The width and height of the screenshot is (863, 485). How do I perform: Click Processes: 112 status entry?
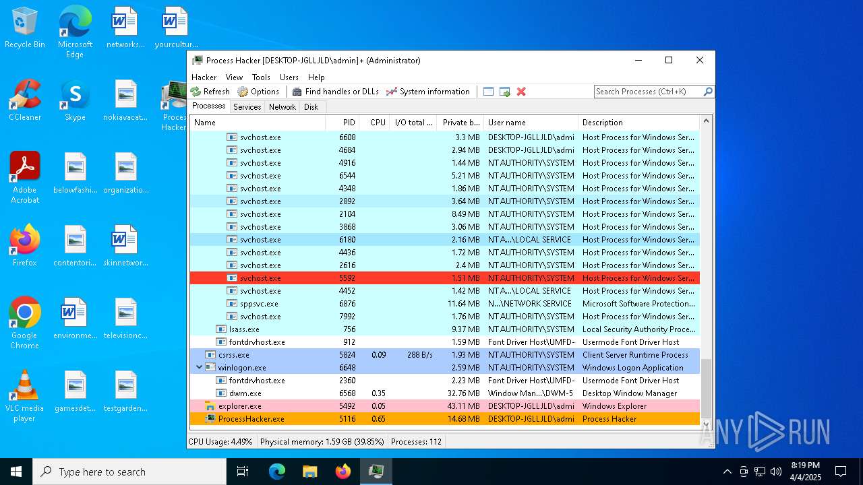[416, 442]
